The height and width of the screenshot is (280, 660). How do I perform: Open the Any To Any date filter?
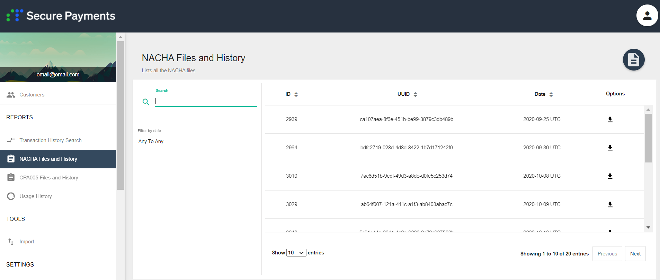pyautogui.click(x=199, y=141)
